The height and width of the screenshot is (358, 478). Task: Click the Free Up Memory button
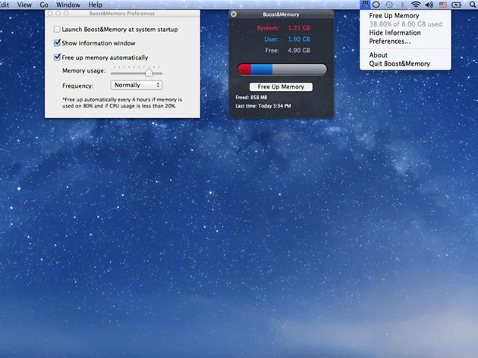coord(281,87)
